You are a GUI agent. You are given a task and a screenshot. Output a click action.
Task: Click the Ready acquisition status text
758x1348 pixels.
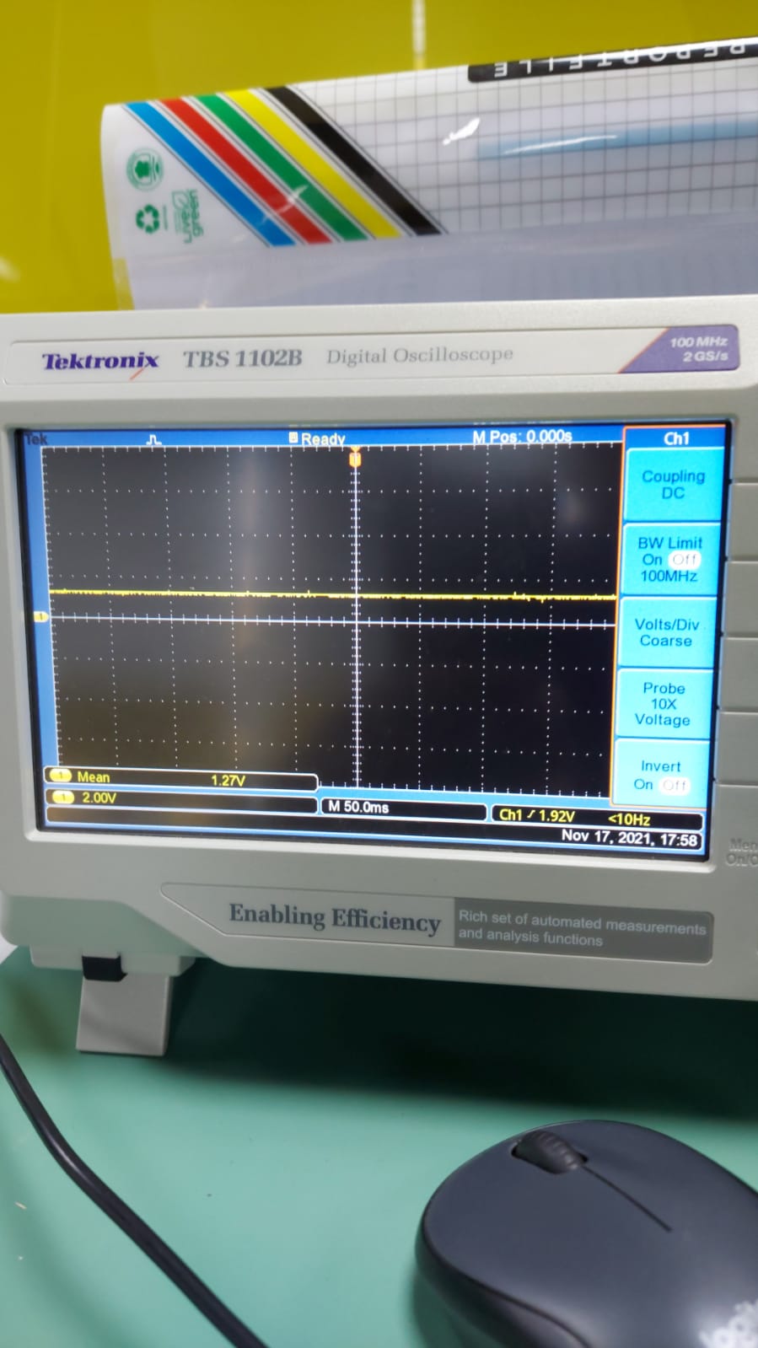pyautogui.click(x=323, y=438)
